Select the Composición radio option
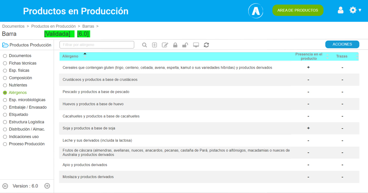368x193 pixels. 5,78
